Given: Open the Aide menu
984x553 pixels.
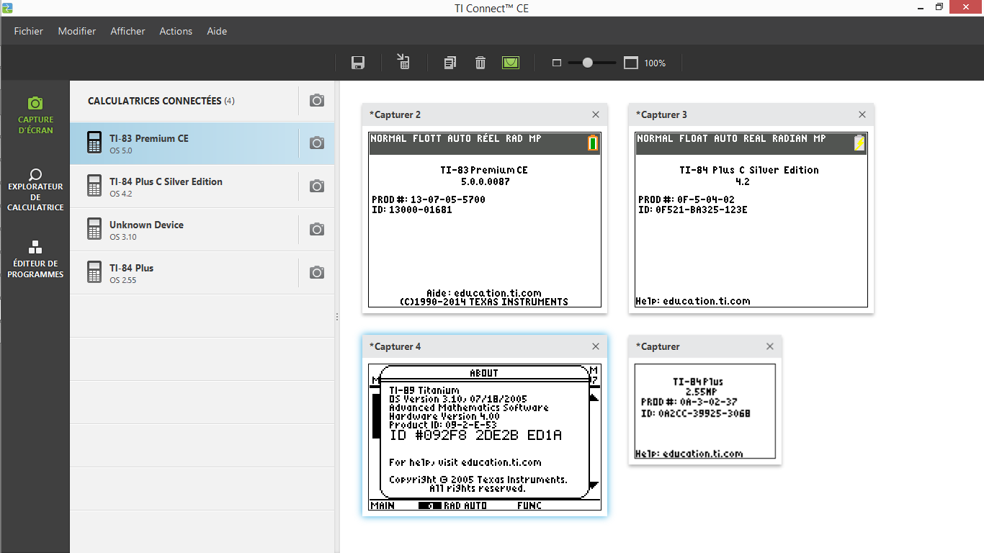Looking at the screenshot, I should point(217,31).
